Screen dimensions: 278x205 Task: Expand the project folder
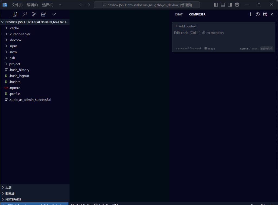[15, 64]
